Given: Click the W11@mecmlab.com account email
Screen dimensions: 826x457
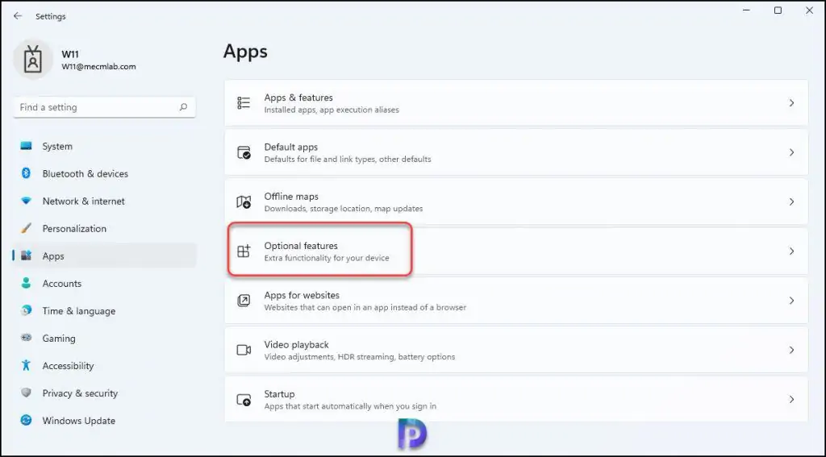Looking at the screenshot, I should pyautogui.click(x=98, y=67).
